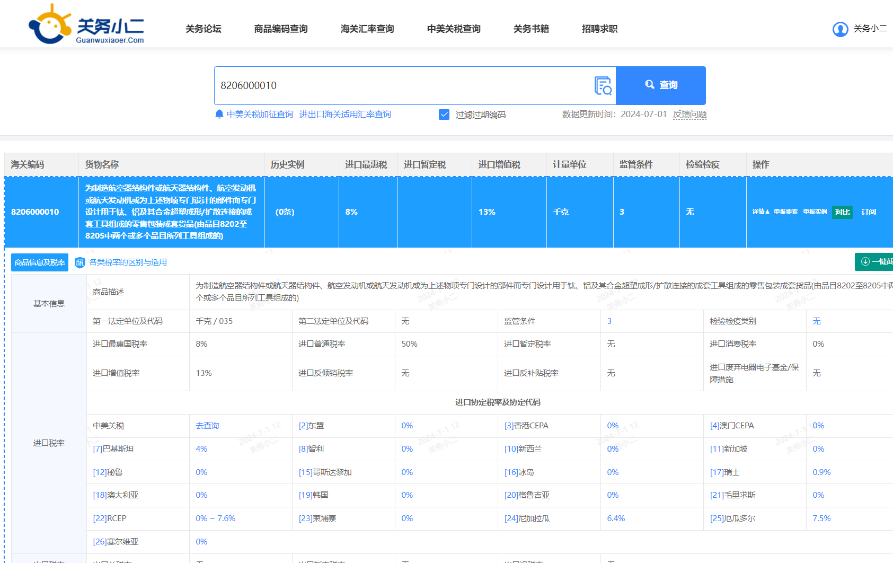Collapse the 详情 expander in the result row

(x=761, y=212)
